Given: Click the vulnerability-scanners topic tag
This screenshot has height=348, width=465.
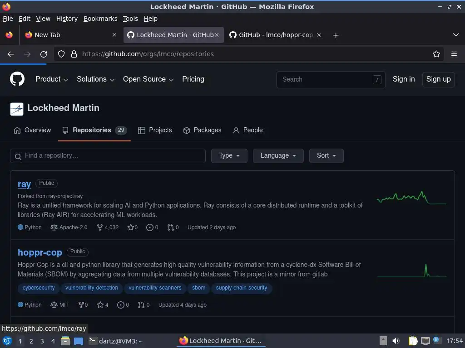Looking at the screenshot, I should (x=155, y=288).
